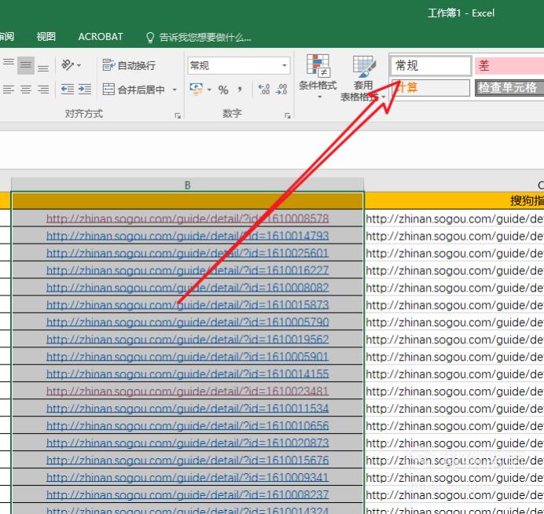This screenshot has width=544, height=514.
Task: Apply percent style format
Action: pos(223,90)
